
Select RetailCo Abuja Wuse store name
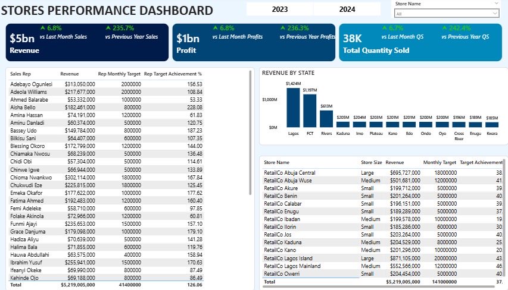pyautogui.click(x=288, y=181)
